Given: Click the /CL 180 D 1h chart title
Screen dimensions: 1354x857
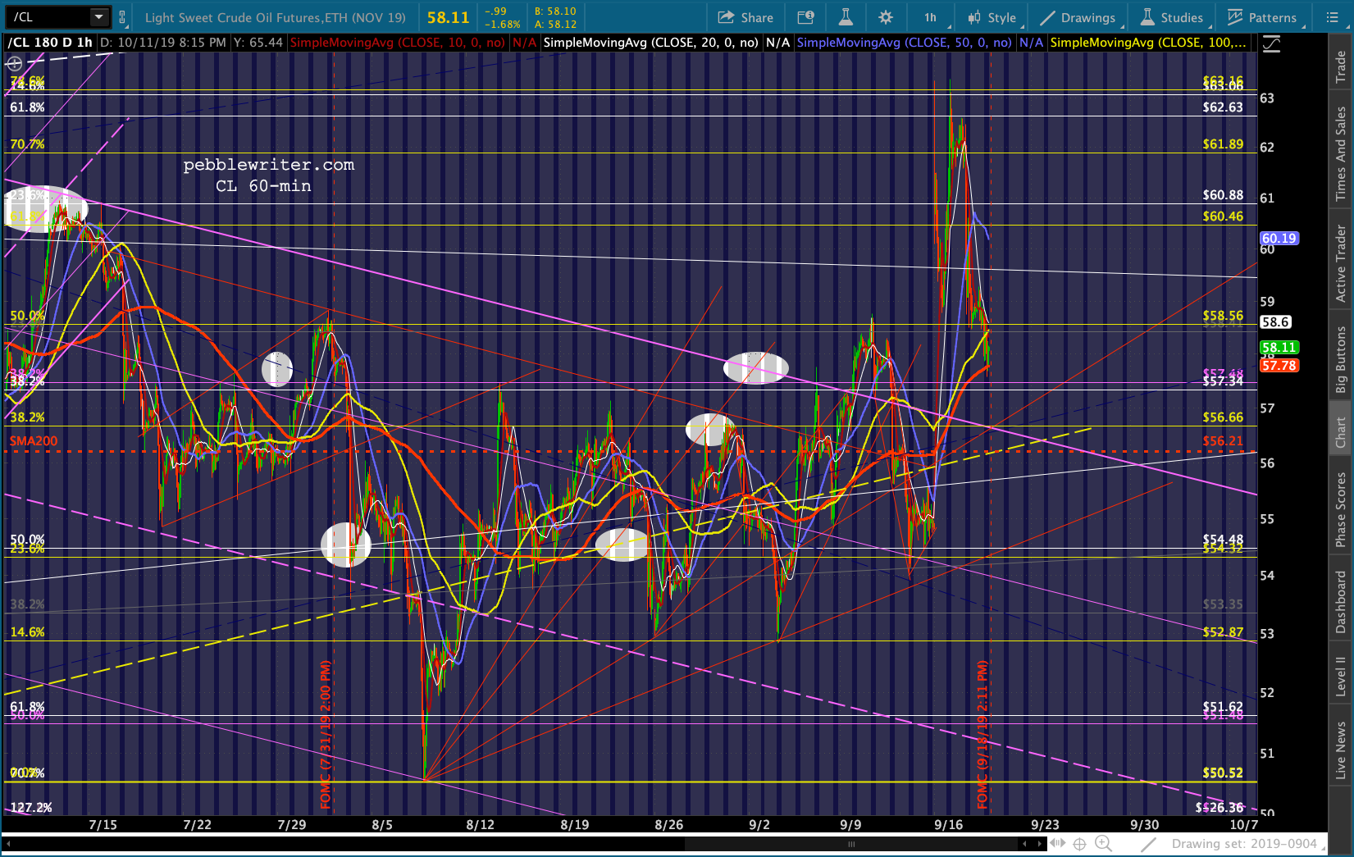Looking at the screenshot, I should tap(50, 43).
